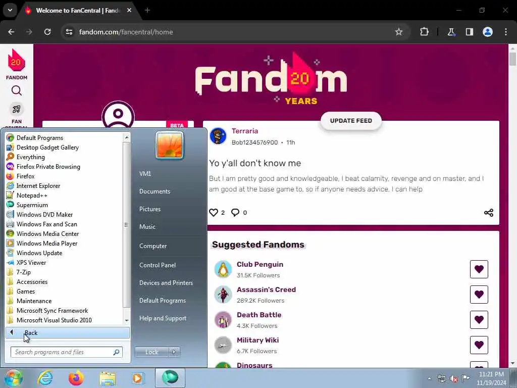
Task: Open Devices and Printers
Action: pos(166,283)
